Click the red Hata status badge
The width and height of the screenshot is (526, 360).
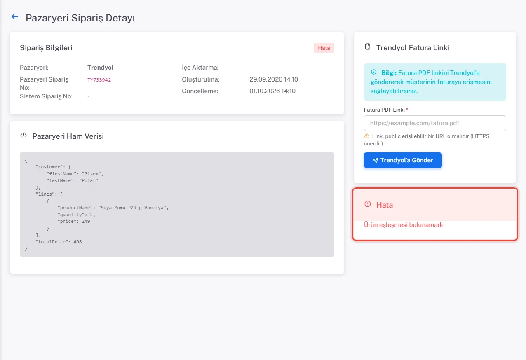tap(324, 48)
